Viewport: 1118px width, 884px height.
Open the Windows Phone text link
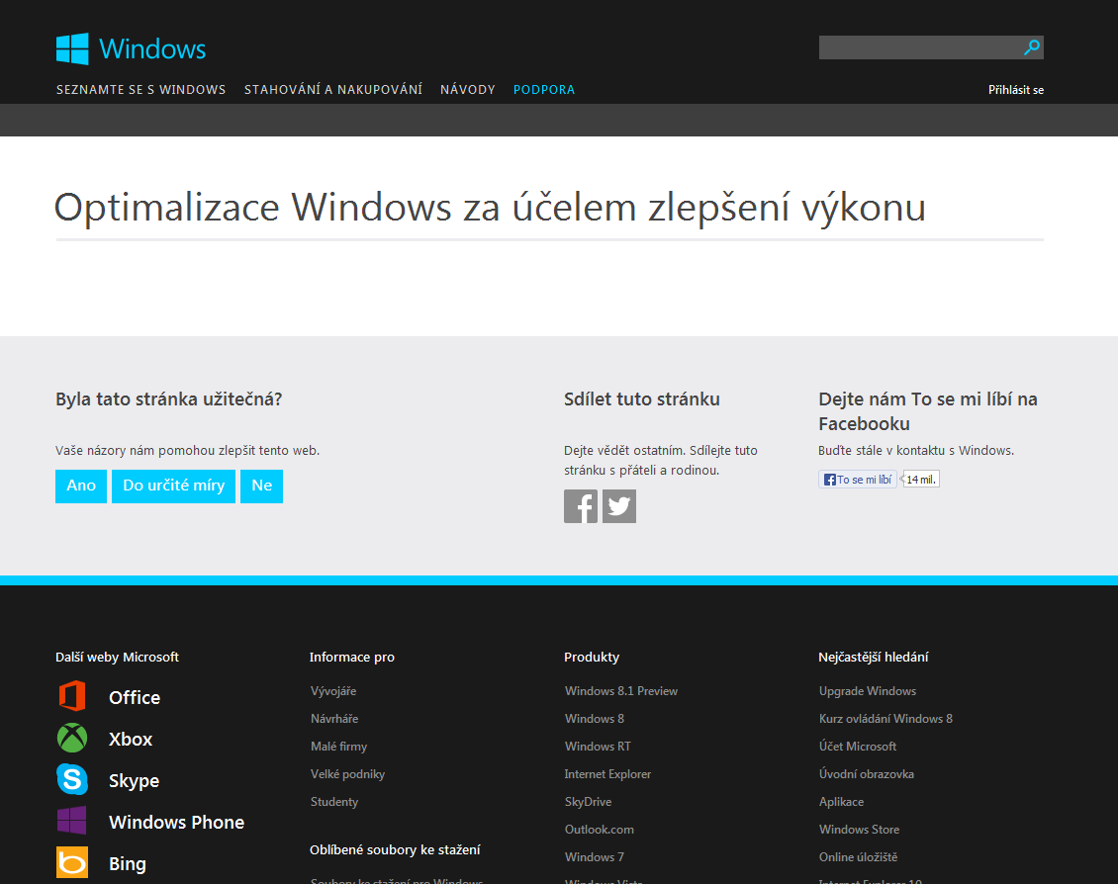pos(177,822)
